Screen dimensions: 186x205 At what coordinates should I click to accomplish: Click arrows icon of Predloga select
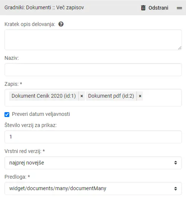pos(176,189)
